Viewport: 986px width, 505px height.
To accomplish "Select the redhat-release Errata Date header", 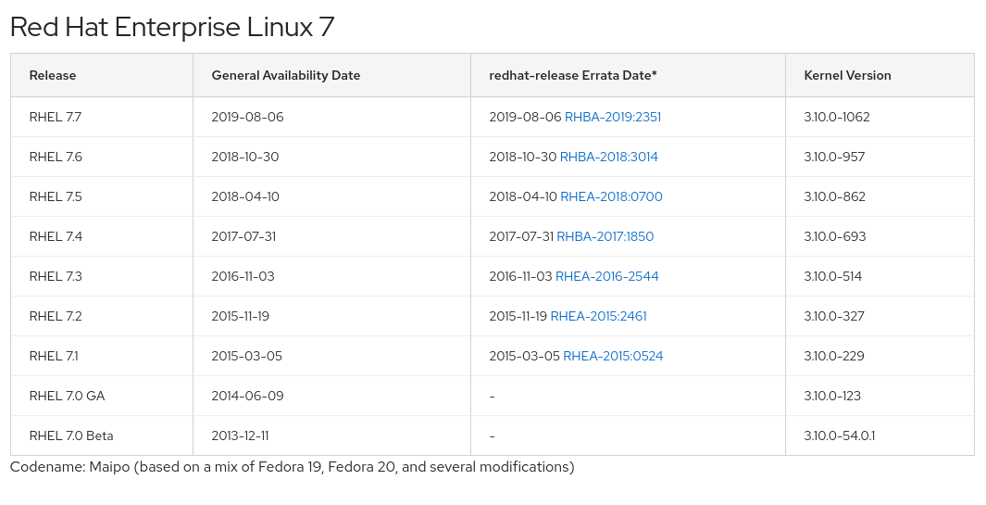I will point(572,75).
